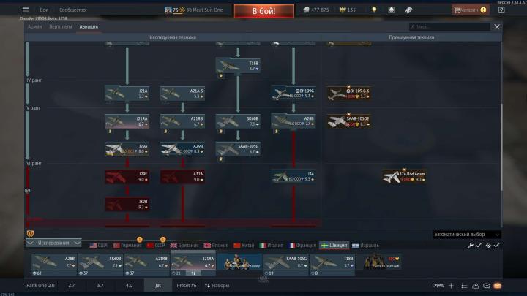Switch nation to СССР
Screen dimensions: 527x296
coord(156,246)
